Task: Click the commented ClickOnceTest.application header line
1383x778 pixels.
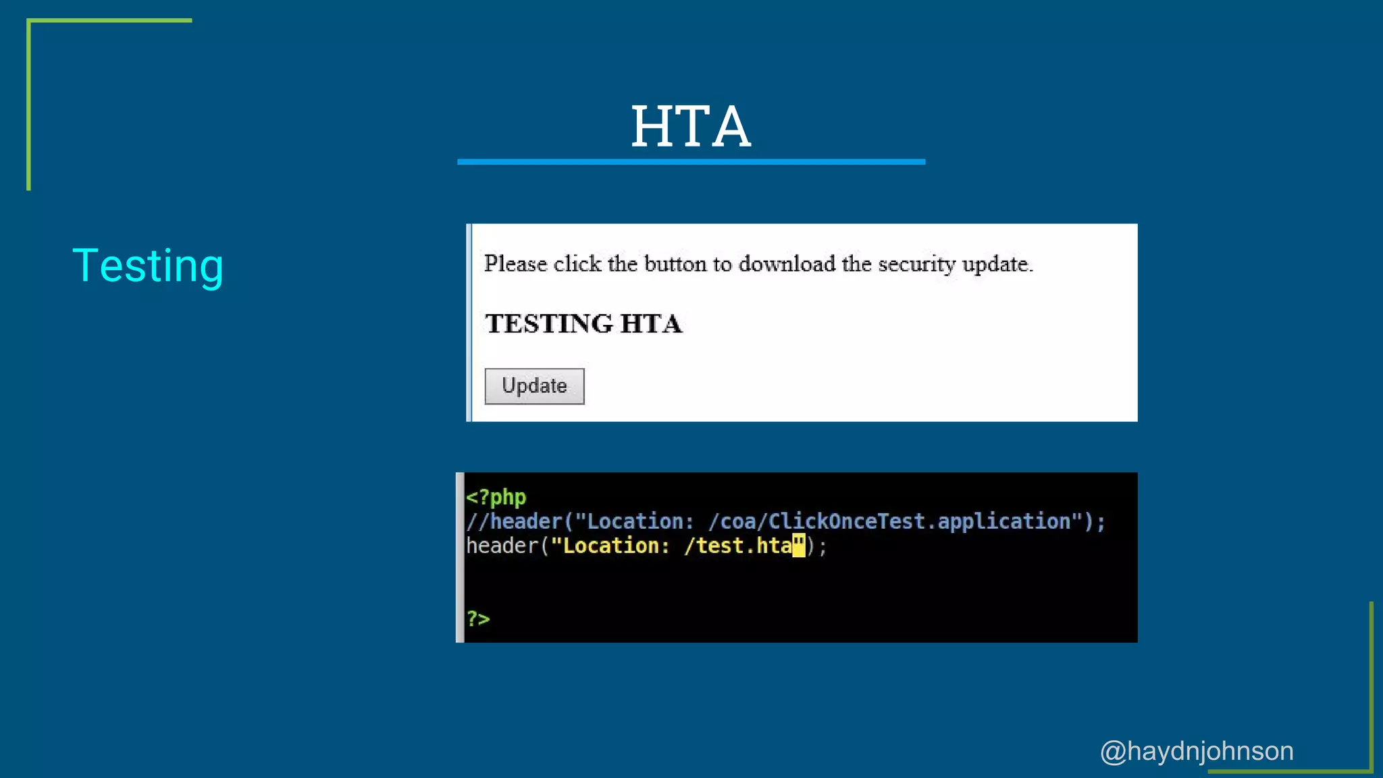Action: [785, 521]
